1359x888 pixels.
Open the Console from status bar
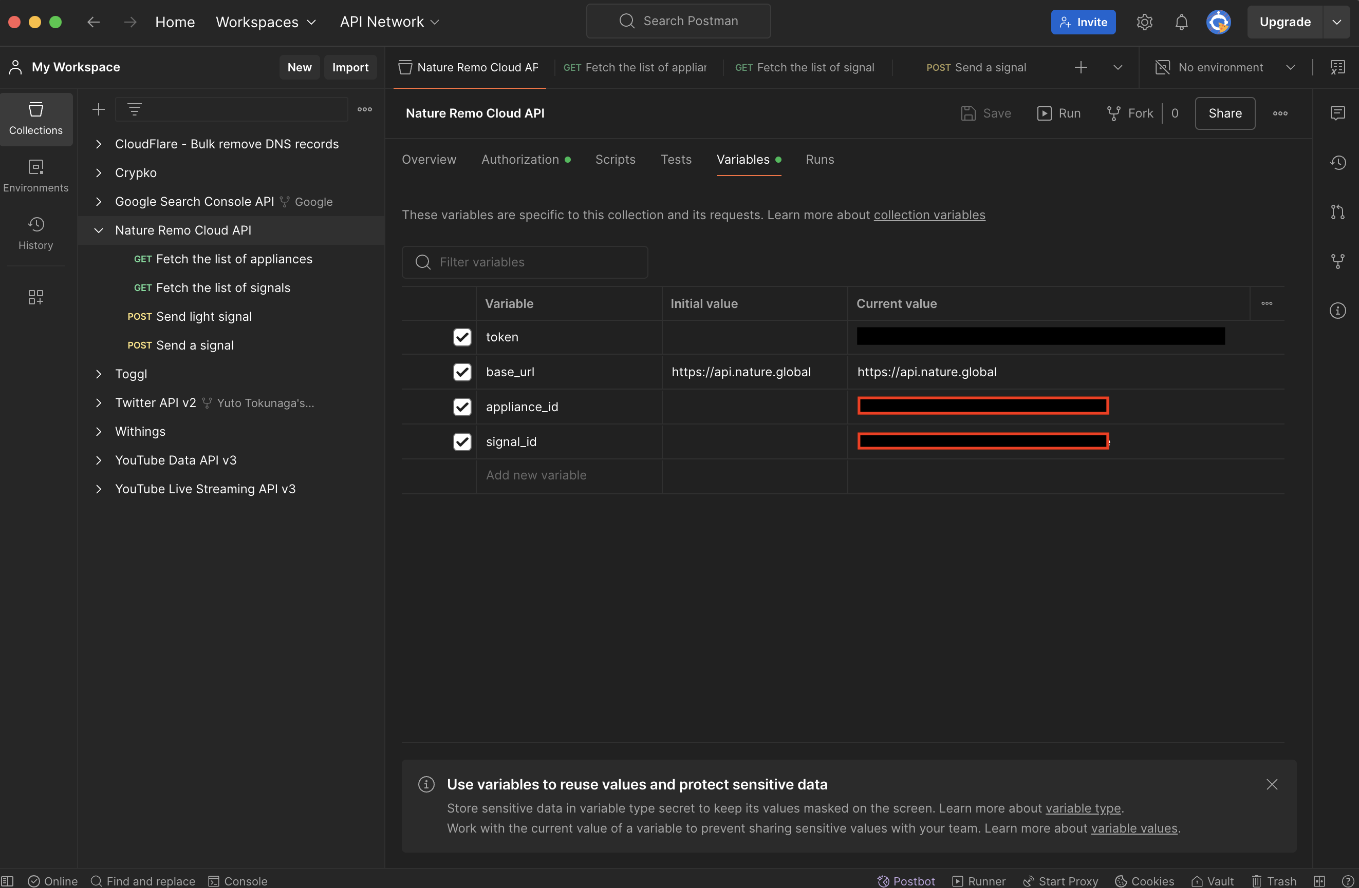pos(238,881)
